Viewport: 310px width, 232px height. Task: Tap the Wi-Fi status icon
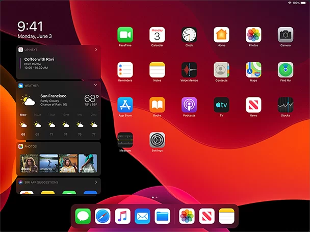pyautogui.click(x=290, y=3)
